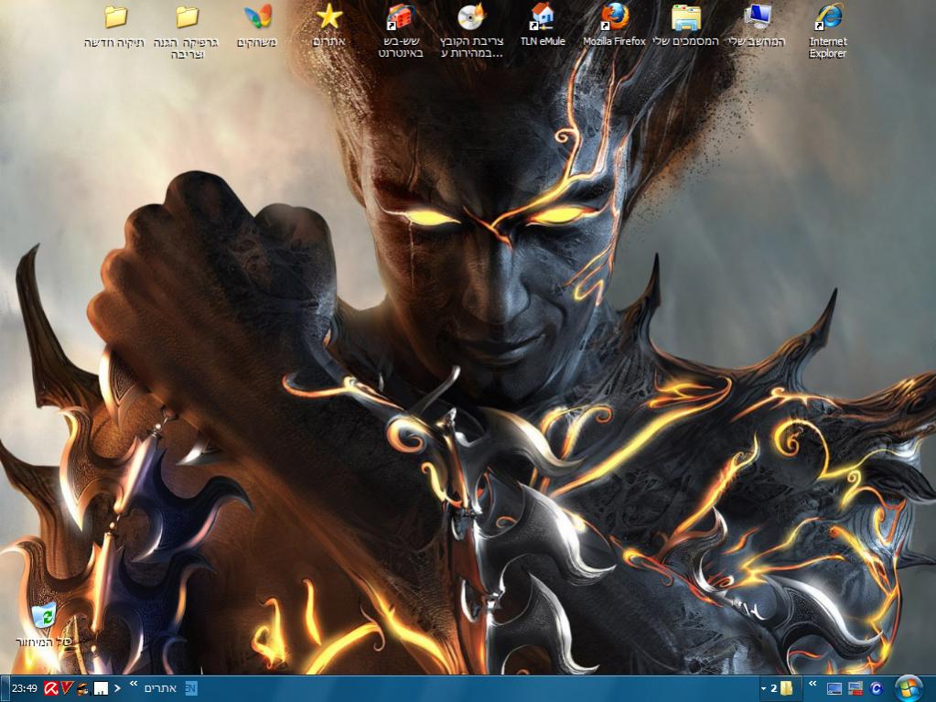Expand the sites toolbar double chevron
Screen dimensions: 936x702
point(134,685)
